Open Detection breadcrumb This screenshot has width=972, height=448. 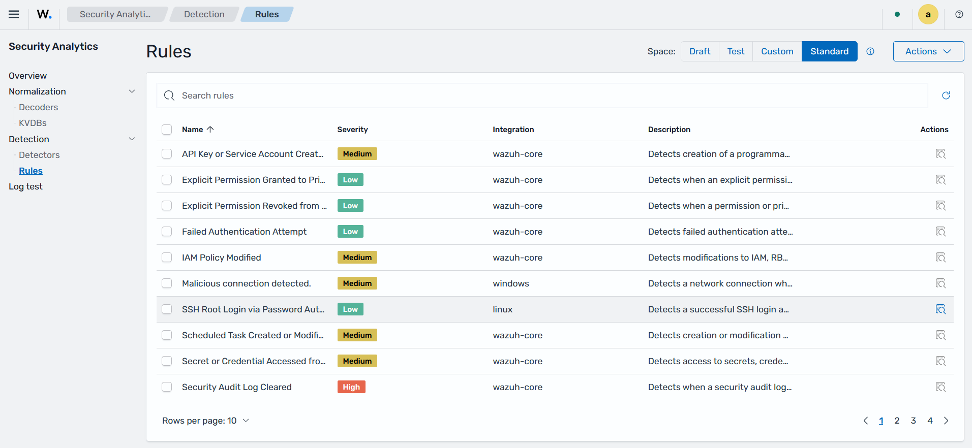pos(204,14)
